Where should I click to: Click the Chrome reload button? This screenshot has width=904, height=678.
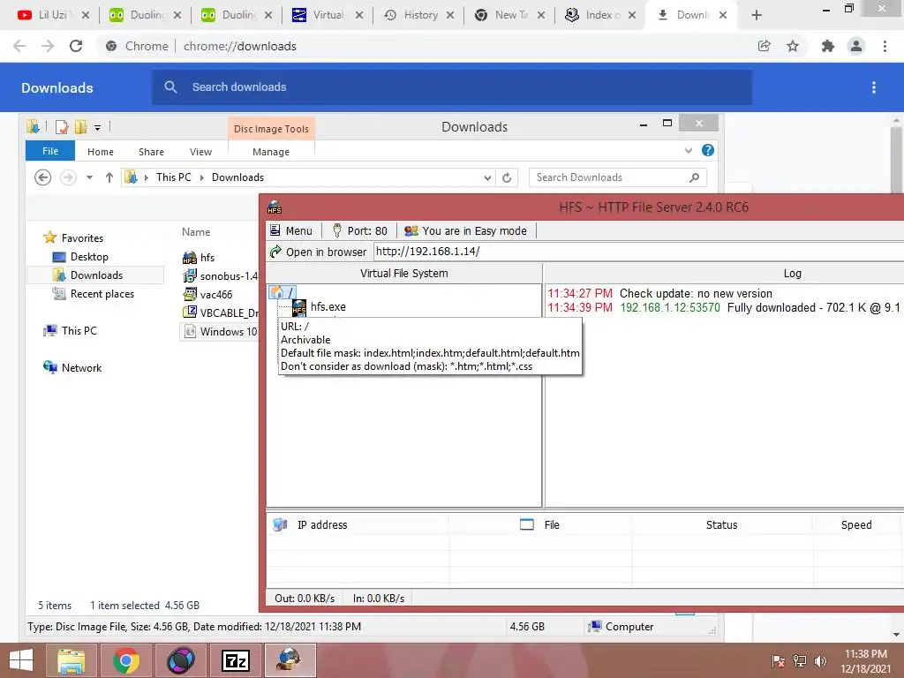[x=76, y=46]
